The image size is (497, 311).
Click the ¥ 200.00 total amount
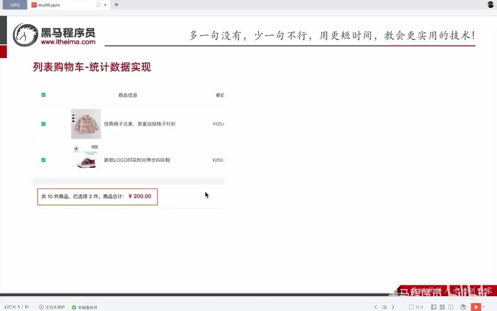coord(140,197)
